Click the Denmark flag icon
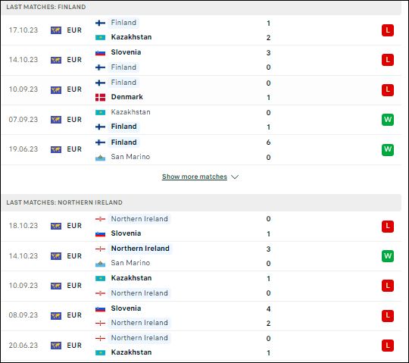 [100, 97]
